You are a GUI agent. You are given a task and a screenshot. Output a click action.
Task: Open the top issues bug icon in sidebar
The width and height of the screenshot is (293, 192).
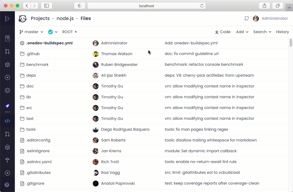[x=7, y=64]
